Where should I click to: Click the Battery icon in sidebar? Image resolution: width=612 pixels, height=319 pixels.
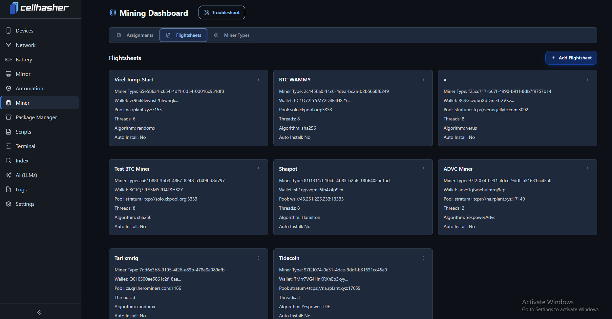(x=9, y=59)
